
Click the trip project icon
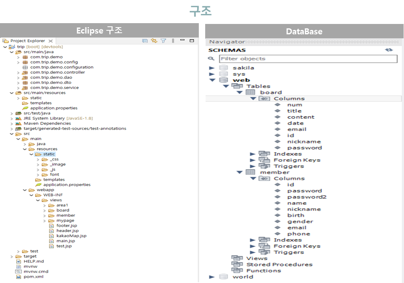click(x=12, y=47)
